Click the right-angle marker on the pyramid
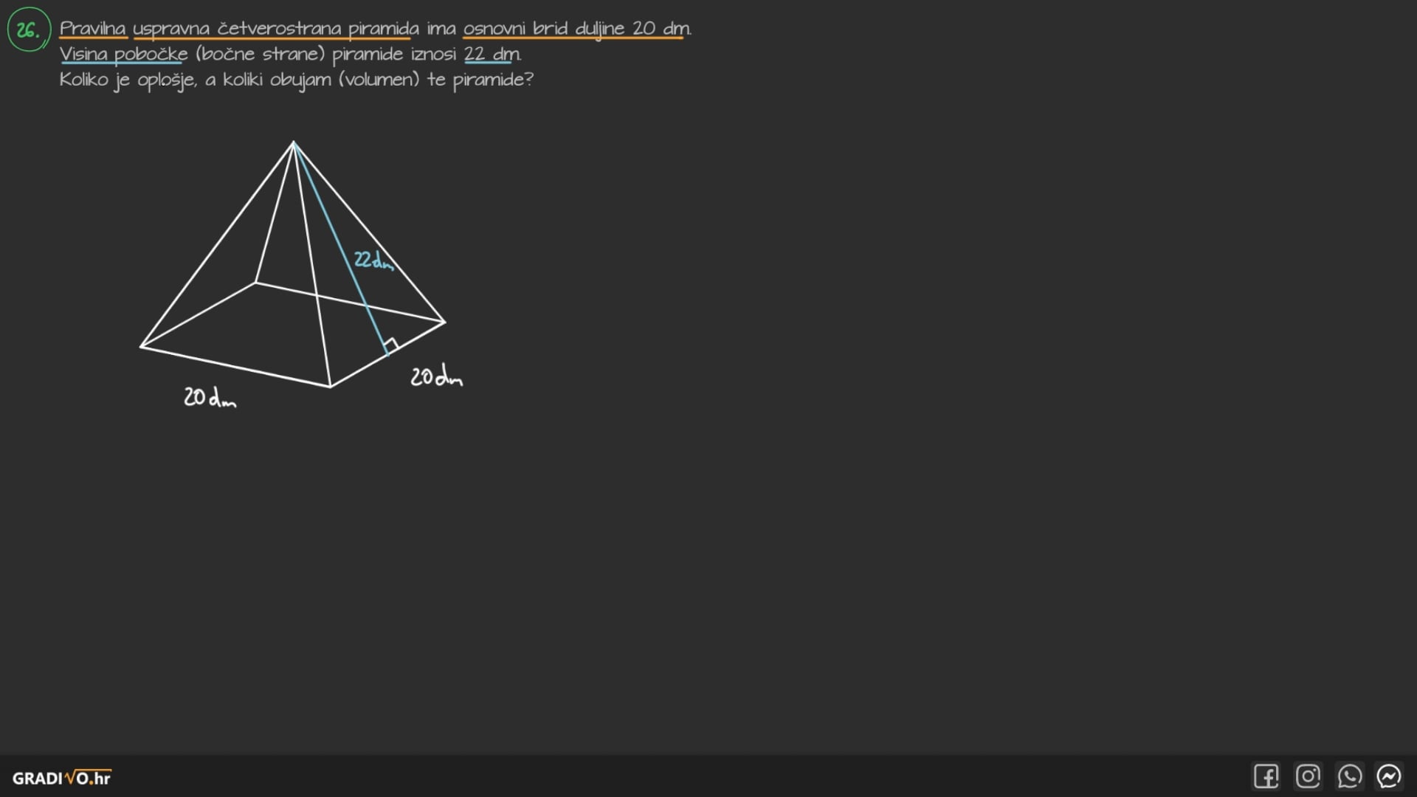Viewport: 1417px width, 797px height. 392,345
